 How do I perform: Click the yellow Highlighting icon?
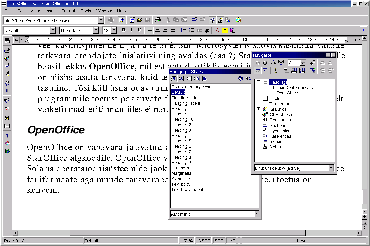coord(225,30)
